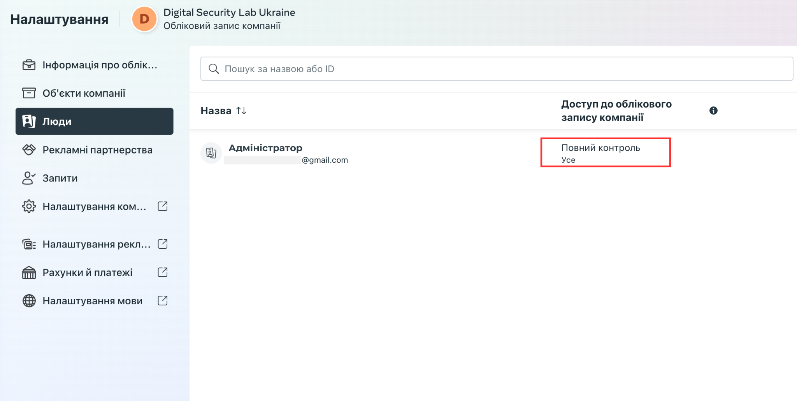Sort by the Назва column header
This screenshot has height=401, width=797.
216,111
